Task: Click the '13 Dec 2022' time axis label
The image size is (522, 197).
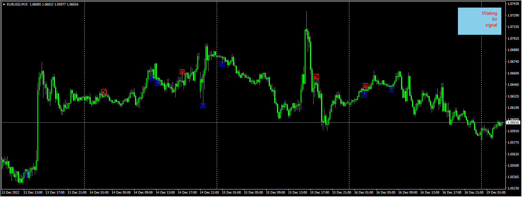Action: point(11,193)
